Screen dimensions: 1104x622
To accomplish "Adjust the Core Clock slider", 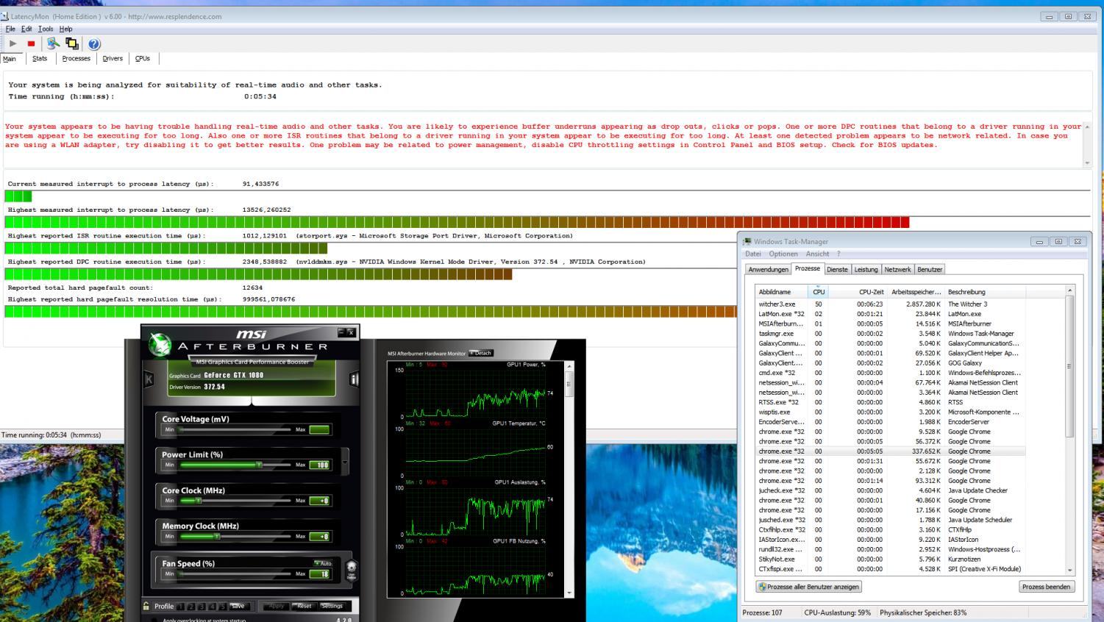I will [235, 501].
